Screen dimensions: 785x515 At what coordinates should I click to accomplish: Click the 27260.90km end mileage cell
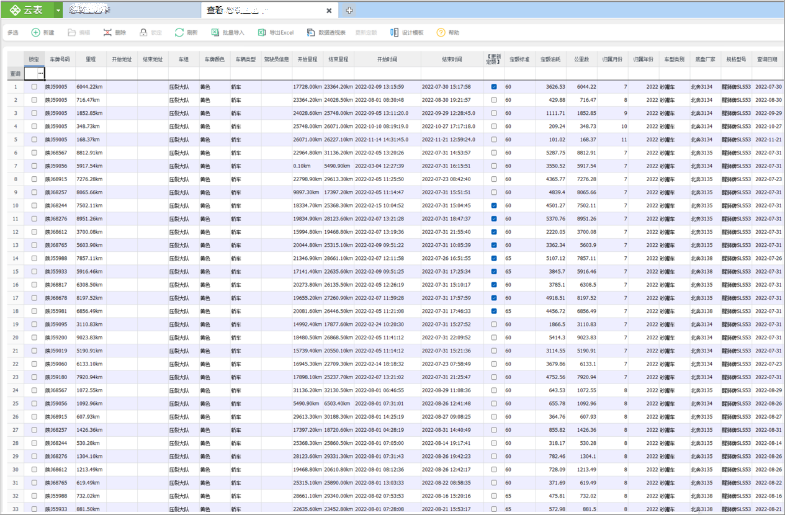(x=338, y=298)
